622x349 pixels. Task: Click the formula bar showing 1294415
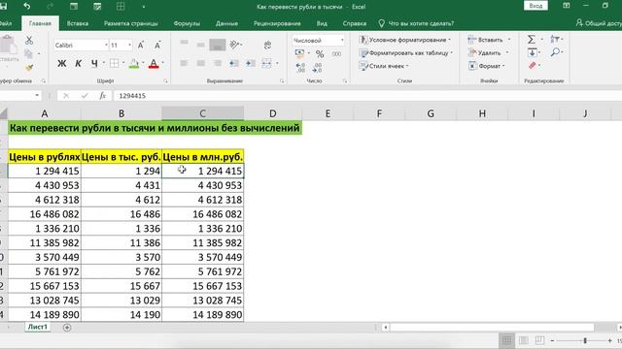367,96
